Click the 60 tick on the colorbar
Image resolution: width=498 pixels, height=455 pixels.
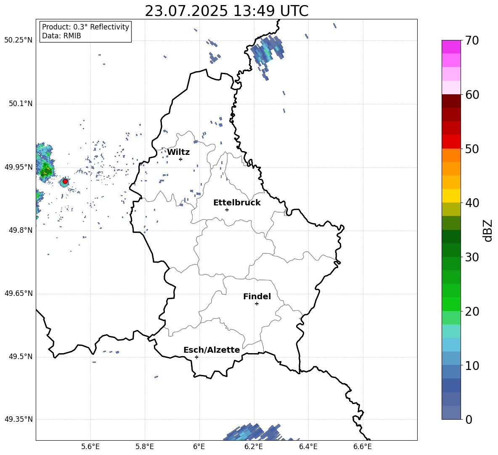(472, 95)
